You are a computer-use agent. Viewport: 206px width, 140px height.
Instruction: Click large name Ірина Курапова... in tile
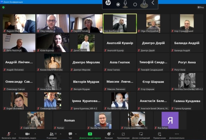(86, 101)
